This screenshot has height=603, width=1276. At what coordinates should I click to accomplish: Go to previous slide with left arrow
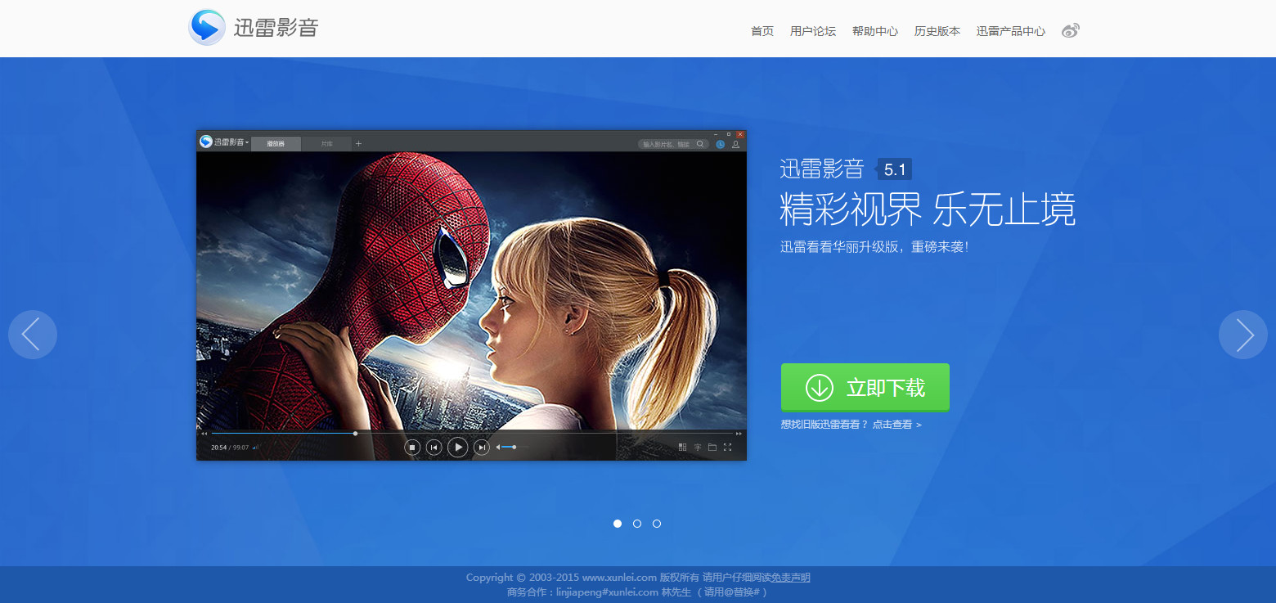click(x=33, y=335)
